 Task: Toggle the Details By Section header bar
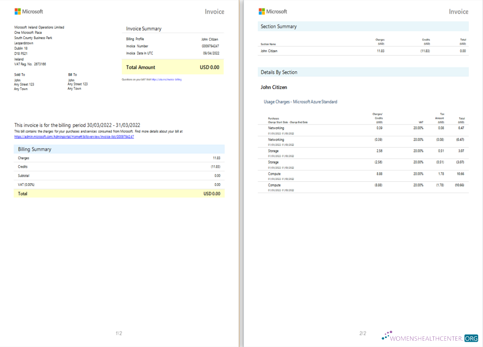pos(362,71)
